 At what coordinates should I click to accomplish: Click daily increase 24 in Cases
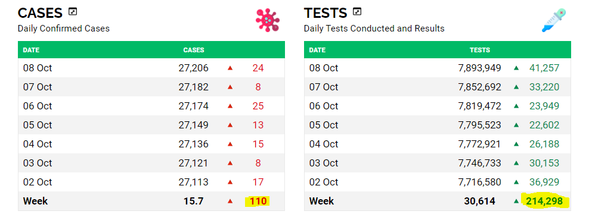258,68
